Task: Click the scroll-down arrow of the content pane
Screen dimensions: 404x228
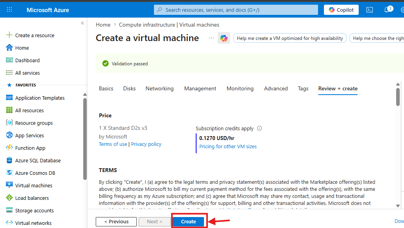Action: click(398, 206)
